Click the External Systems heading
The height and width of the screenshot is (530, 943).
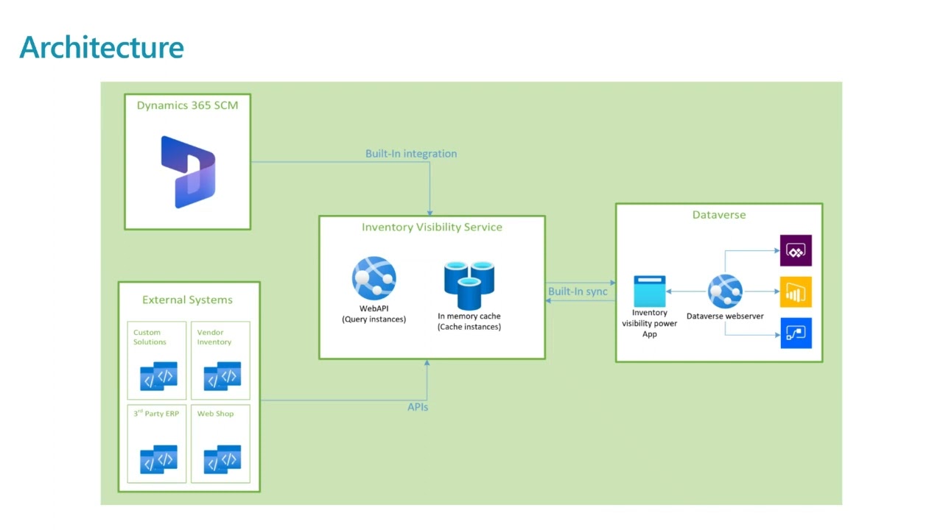187,300
